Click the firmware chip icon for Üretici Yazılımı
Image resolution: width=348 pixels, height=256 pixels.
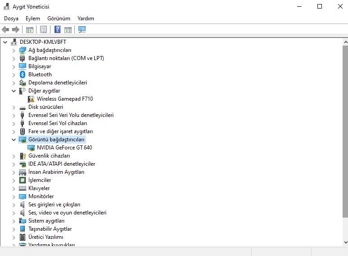pyautogui.click(x=23, y=237)
